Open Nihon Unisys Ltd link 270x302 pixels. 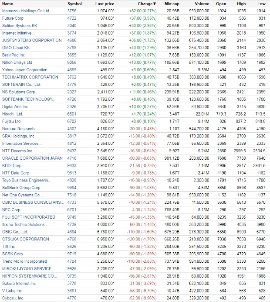pos(17,62)
